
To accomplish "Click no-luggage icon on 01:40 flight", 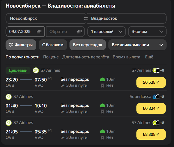I will tap(102, 111).
